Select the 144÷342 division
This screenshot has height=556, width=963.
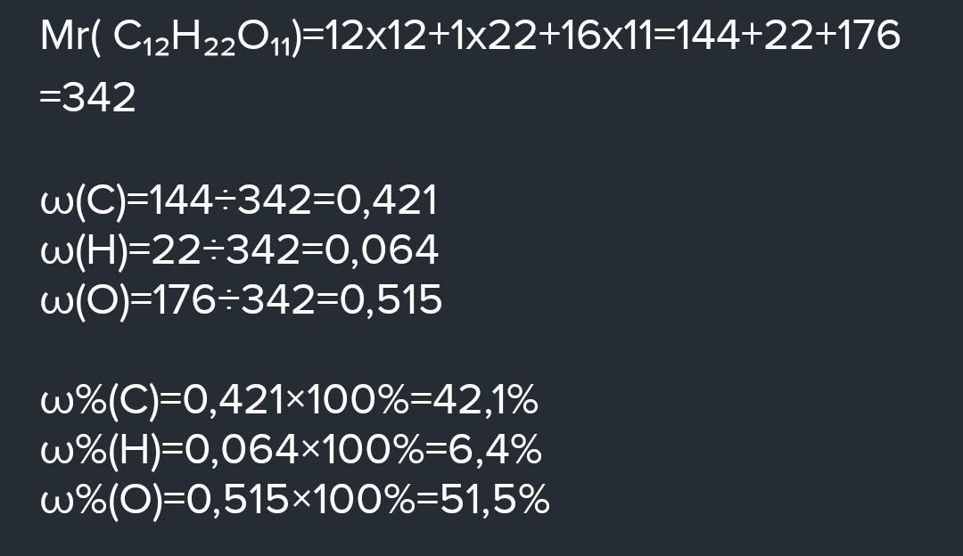point(230,200)
